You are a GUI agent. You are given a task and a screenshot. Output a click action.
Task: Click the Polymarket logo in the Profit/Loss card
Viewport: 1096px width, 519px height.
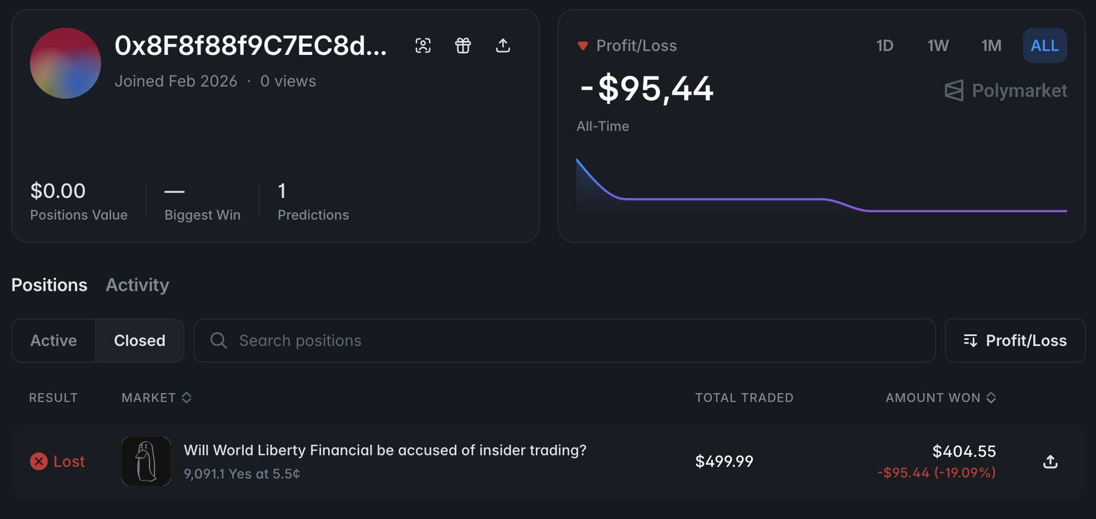(x=1005, y=90)
